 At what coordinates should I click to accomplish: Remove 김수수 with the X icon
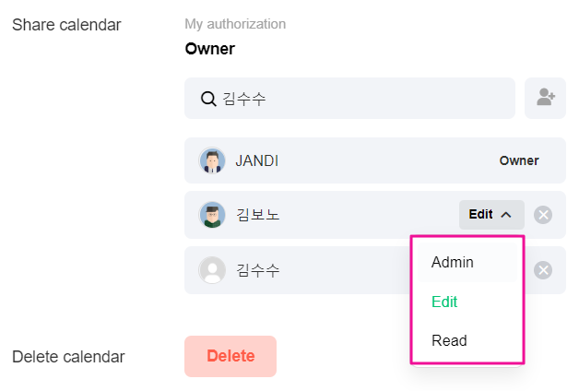[544, 270]
